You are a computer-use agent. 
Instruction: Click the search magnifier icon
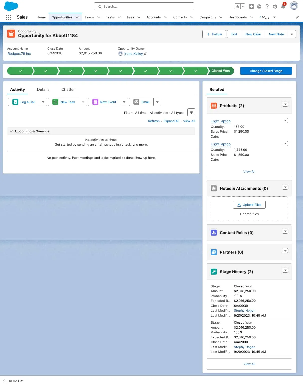[x=100, y=7]
